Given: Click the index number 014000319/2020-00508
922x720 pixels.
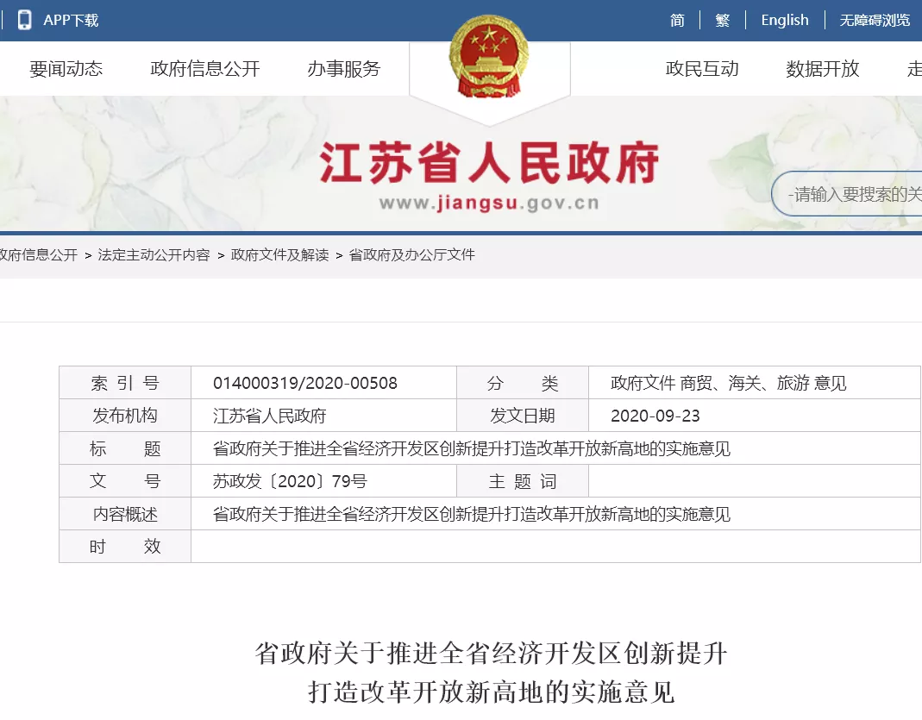Looking at the screenshot, I should click(x=305, y=384).
